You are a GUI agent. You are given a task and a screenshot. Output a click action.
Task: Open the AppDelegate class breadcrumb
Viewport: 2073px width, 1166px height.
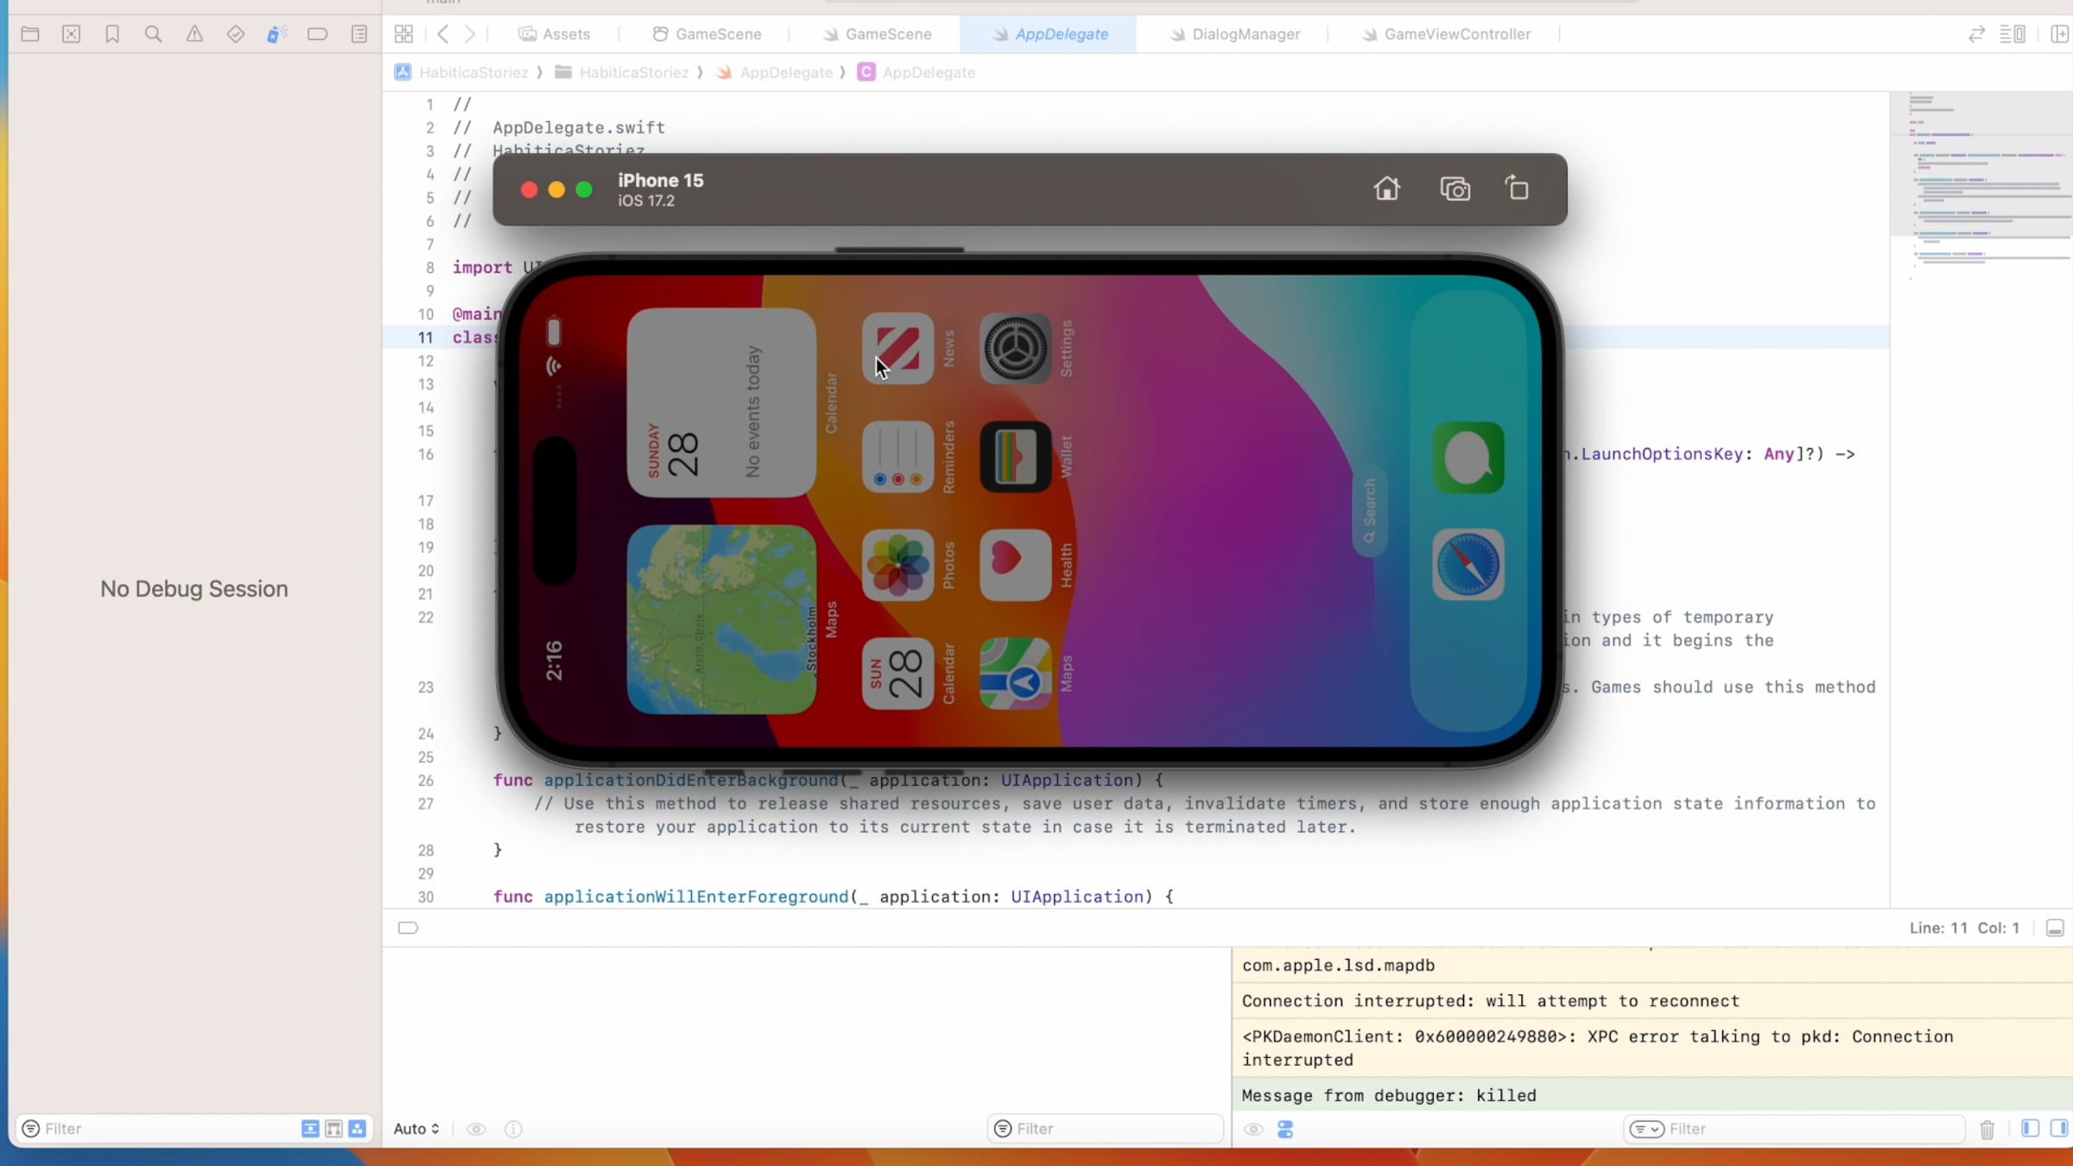coord(916,73)
